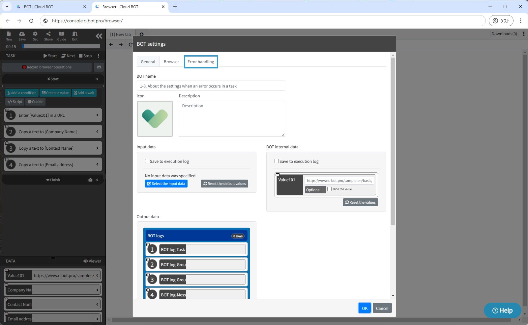Click the BOT name input field

(x=211, y=86)
